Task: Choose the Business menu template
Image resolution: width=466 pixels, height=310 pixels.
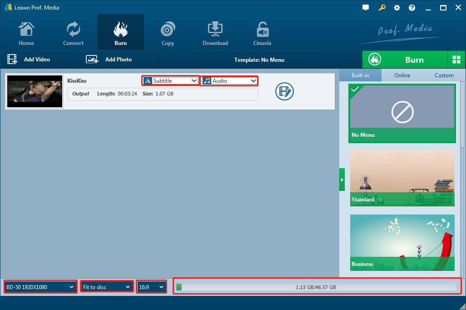Action: 402,242
